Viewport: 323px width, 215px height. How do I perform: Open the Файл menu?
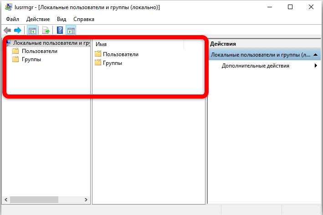click(12, 19)
